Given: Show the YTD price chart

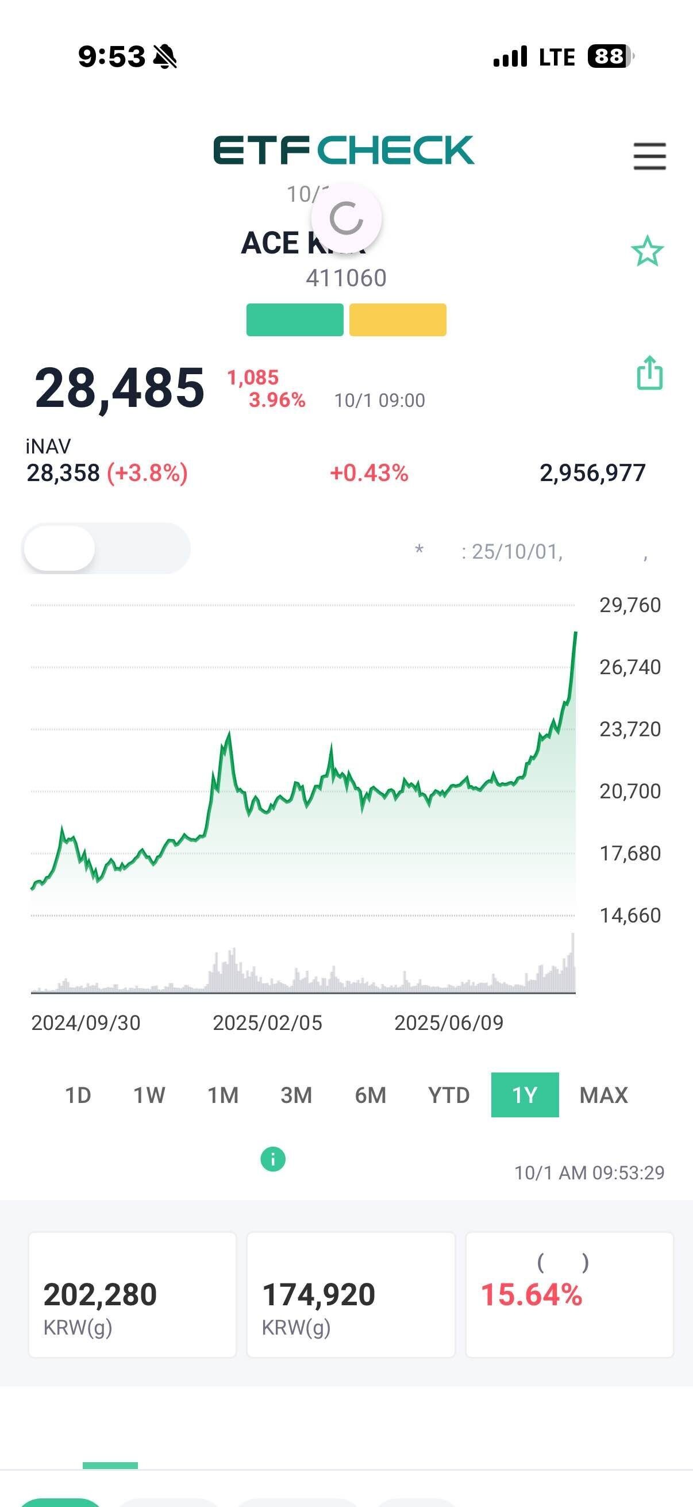Looking at the screenshot, I should [x=449, y=1095].
